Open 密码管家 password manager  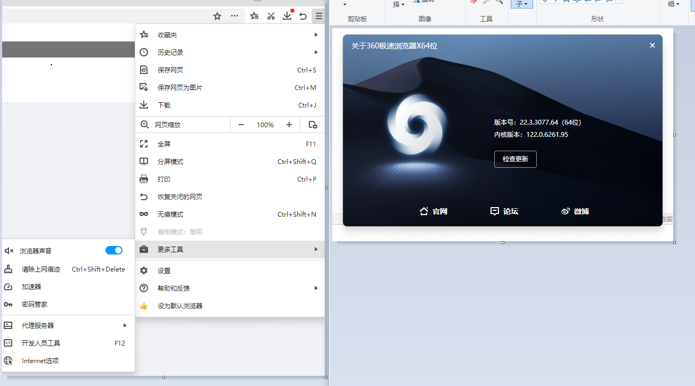point(68,304)
